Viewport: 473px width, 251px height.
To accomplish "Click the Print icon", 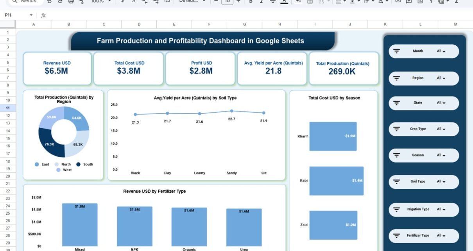I will 71,2.
